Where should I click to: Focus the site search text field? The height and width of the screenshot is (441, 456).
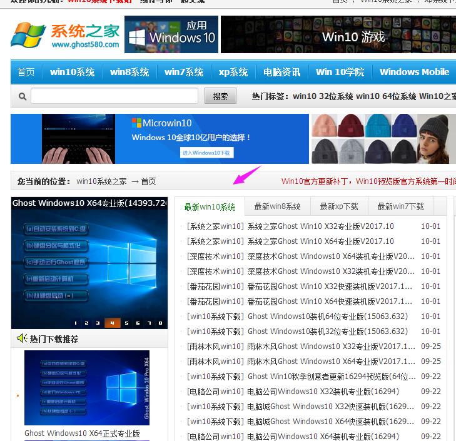click(114, 96)
